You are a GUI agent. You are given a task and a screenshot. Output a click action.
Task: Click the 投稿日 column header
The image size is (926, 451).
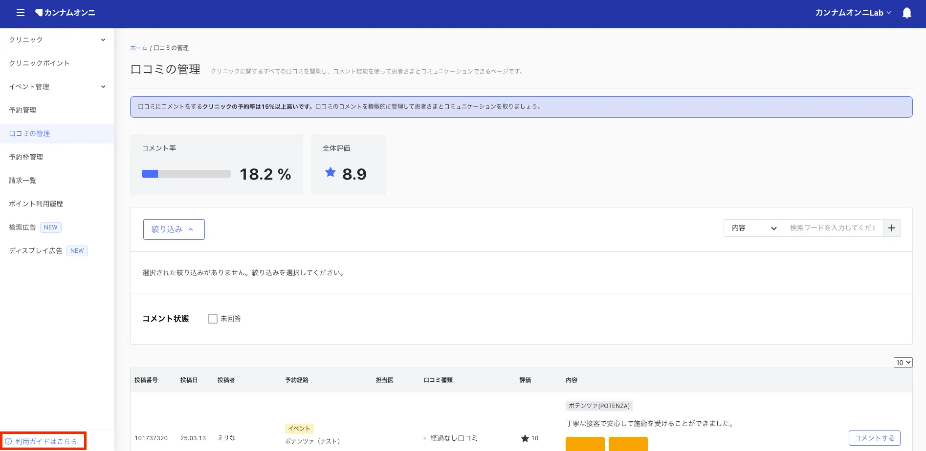pyautogui.click(x=189, y=380)
